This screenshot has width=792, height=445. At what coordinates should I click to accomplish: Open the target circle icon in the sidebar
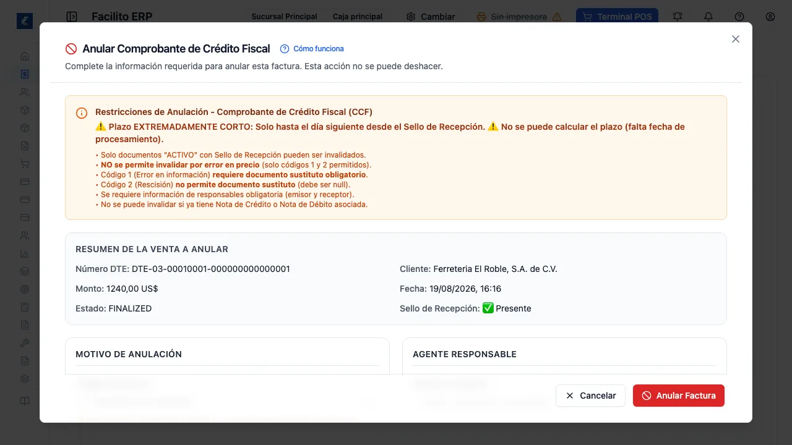click(x=25, y=289)
